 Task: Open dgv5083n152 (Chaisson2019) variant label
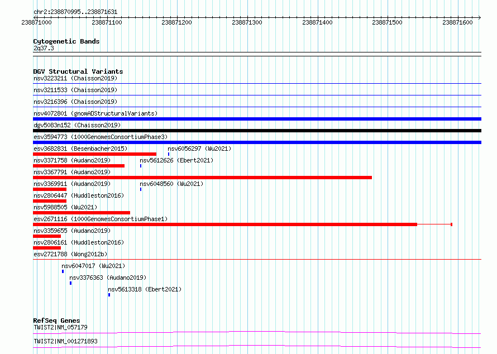click(77, 125)
